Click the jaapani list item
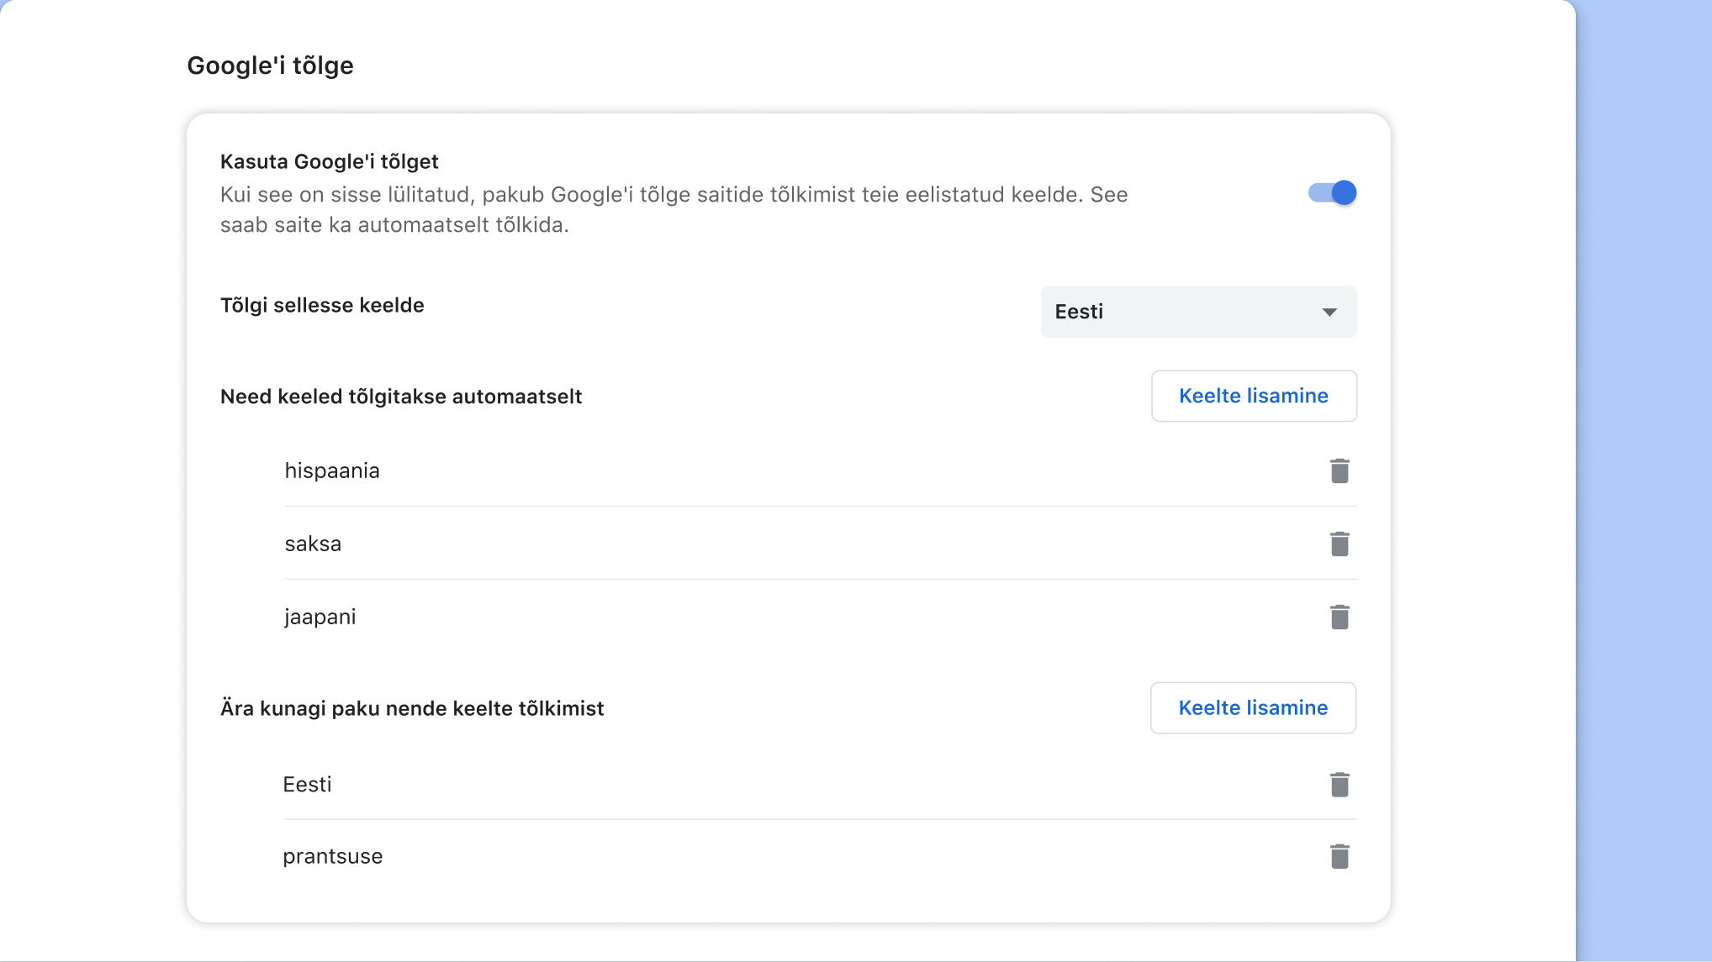1712x962 pixels. point(320,616)
